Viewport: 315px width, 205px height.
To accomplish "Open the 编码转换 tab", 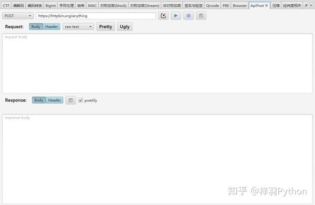I will click(x=35, y=6).
